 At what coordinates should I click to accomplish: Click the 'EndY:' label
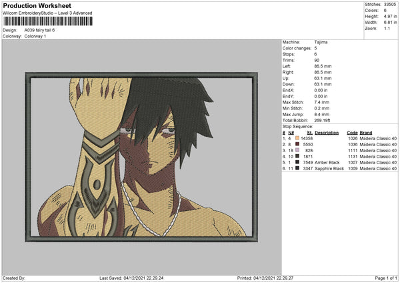(x=288, y=97)
